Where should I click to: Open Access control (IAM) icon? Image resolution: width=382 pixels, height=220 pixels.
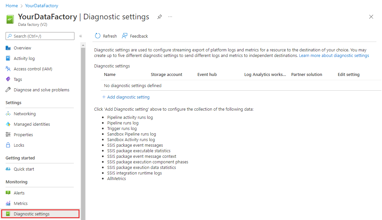[x=8, y=69]
